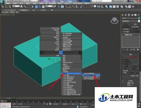Toggle Window/Crossing selection mode
141x108 pixels.
pyautogui.click(x=32, y=6)
